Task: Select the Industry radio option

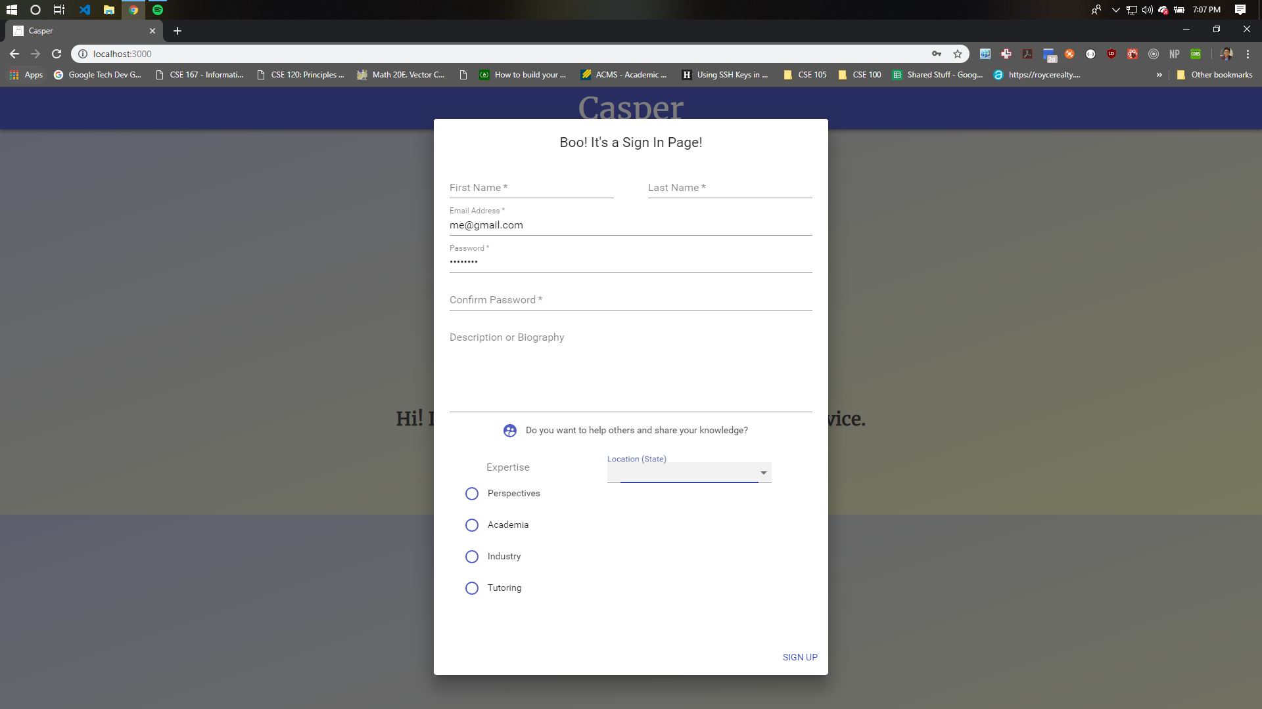Action: tap(472, 557)
